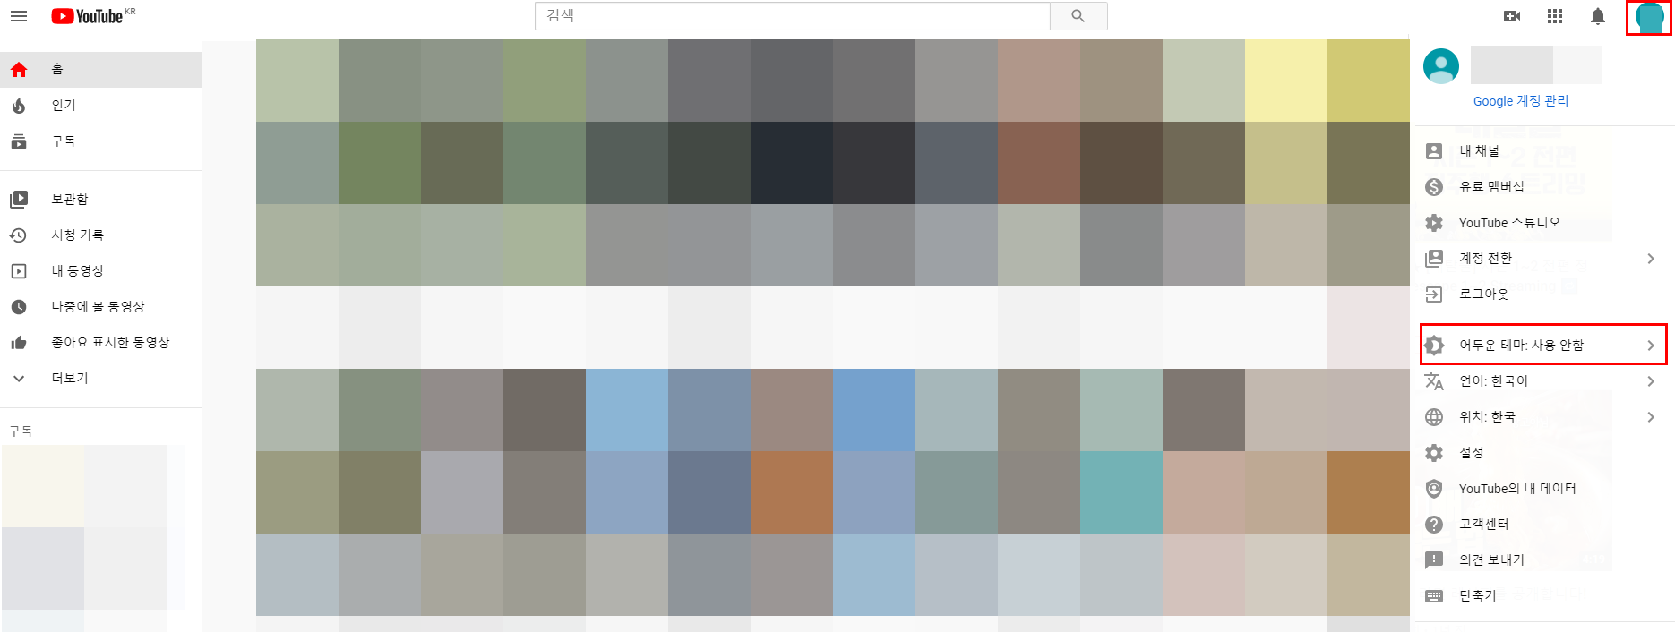Click the flame icon for 인기
This screenshot has width=1675, height=632.
19,106
